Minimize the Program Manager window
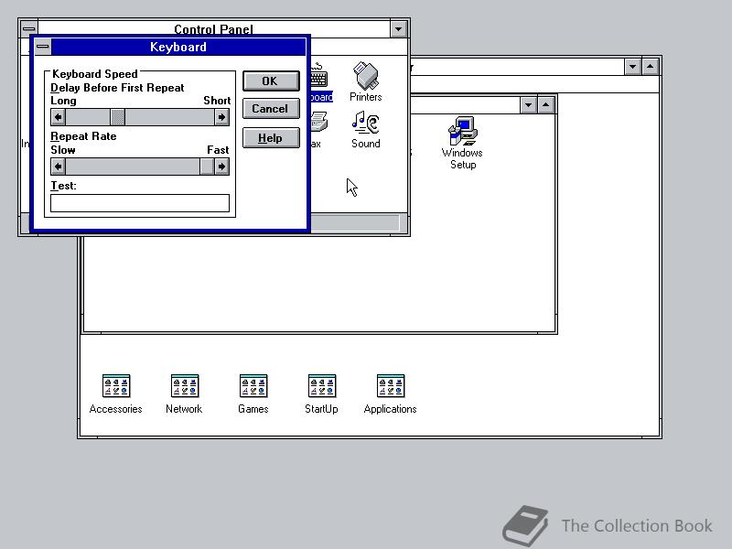Screen dimensions: 732x549 [x=632, y=67]
